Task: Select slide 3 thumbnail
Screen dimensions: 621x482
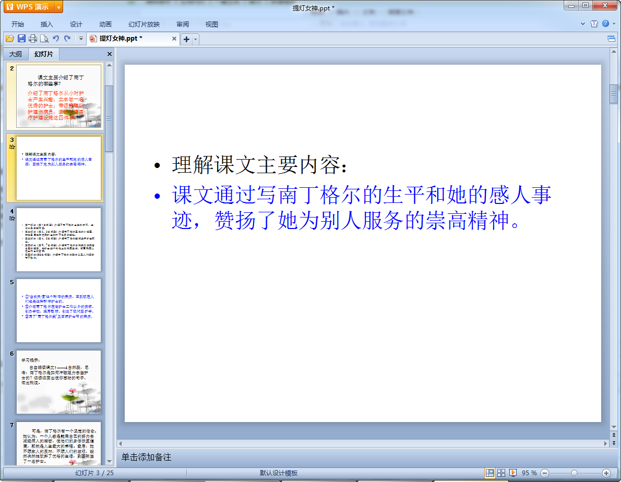Action: pyautogui.click(x=58, y=168)
